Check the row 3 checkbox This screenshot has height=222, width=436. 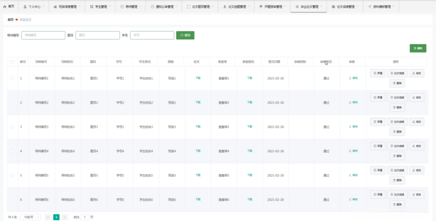coord(12,127)
